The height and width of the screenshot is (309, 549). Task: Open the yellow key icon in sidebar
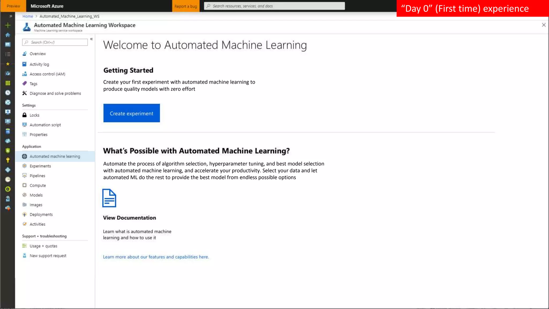coord(8,160)
